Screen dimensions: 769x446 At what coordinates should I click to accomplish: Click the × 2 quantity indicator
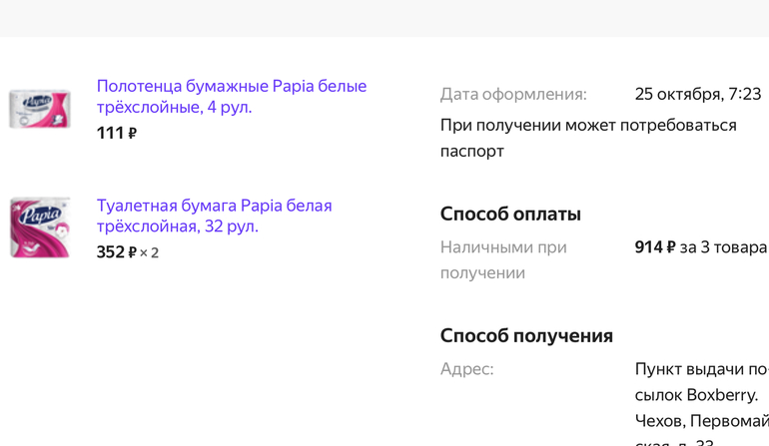point(149,252)
